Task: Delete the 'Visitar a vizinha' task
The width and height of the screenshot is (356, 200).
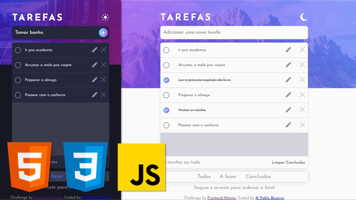Action: 302,110
